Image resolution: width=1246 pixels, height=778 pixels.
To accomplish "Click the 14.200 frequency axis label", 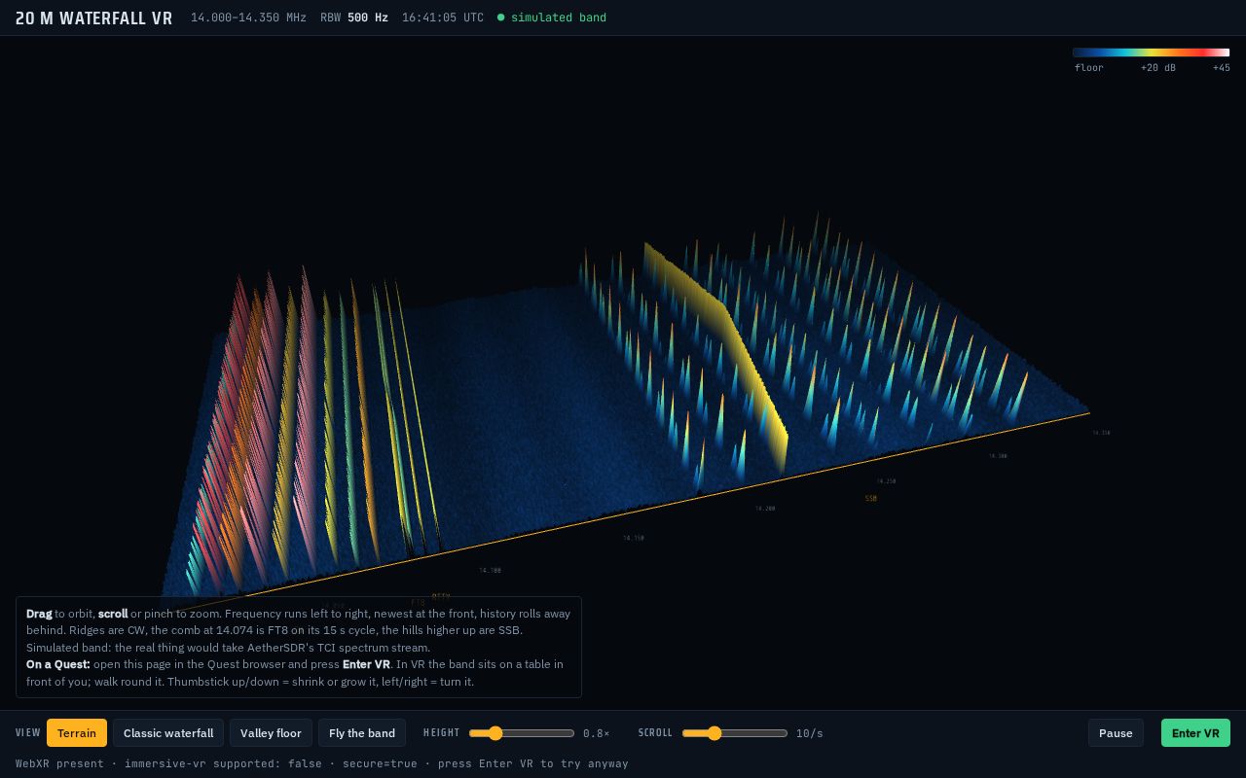I will 765,509.
